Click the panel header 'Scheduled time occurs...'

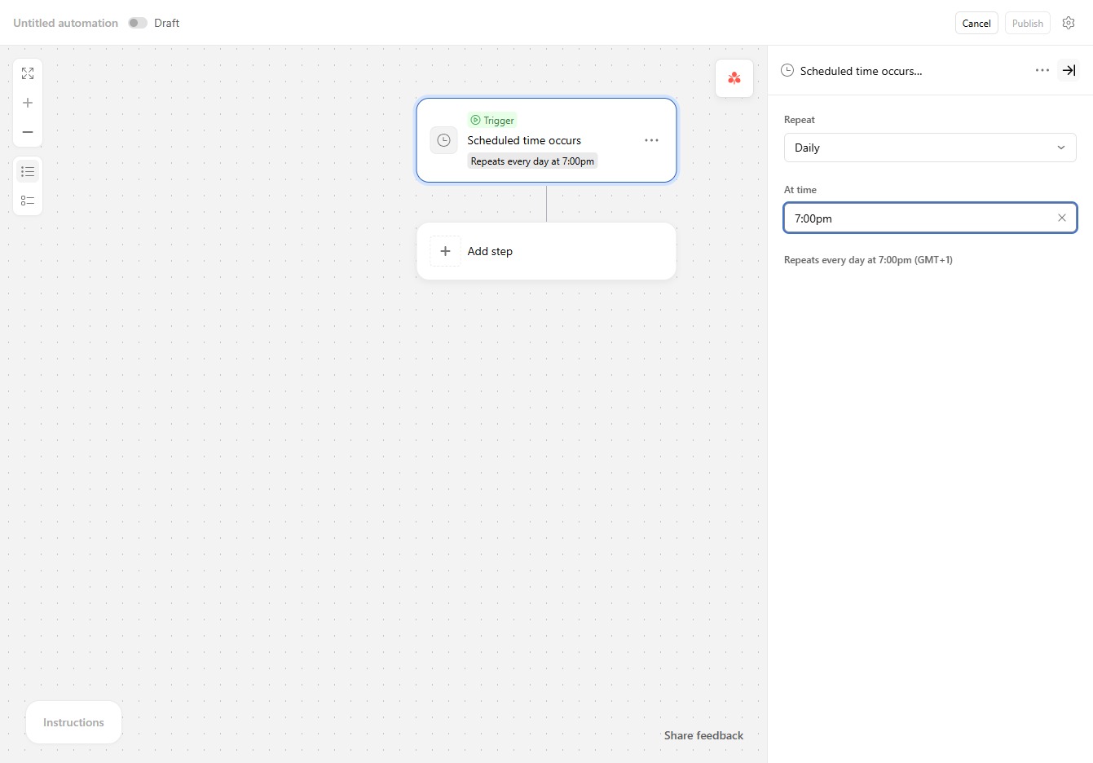[861, 71]
